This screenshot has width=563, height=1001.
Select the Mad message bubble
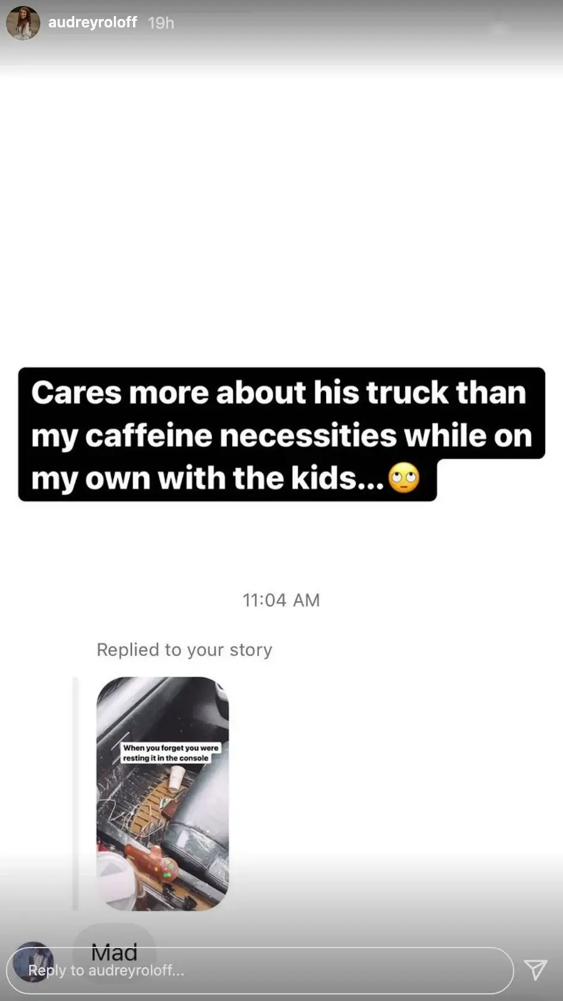point(114,952)
